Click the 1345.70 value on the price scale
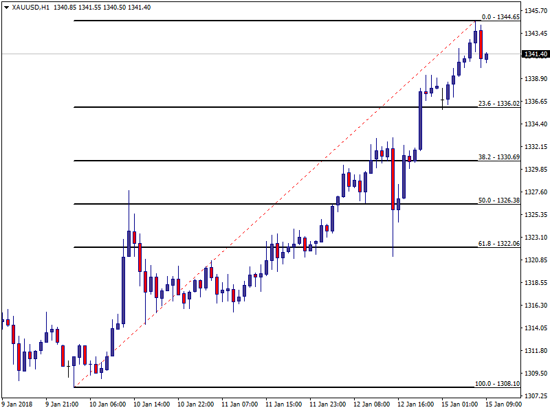550x412 pixels. 535,11
